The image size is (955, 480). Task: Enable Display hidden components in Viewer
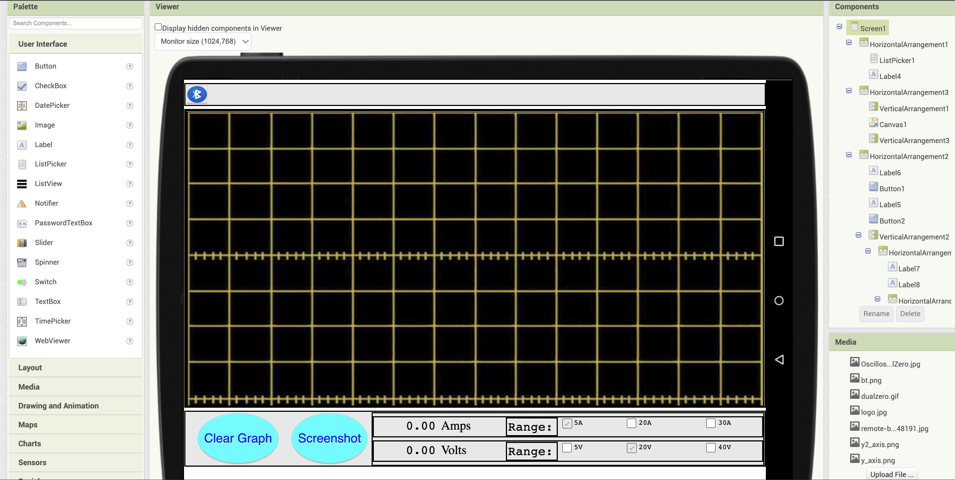click(158, 26)
